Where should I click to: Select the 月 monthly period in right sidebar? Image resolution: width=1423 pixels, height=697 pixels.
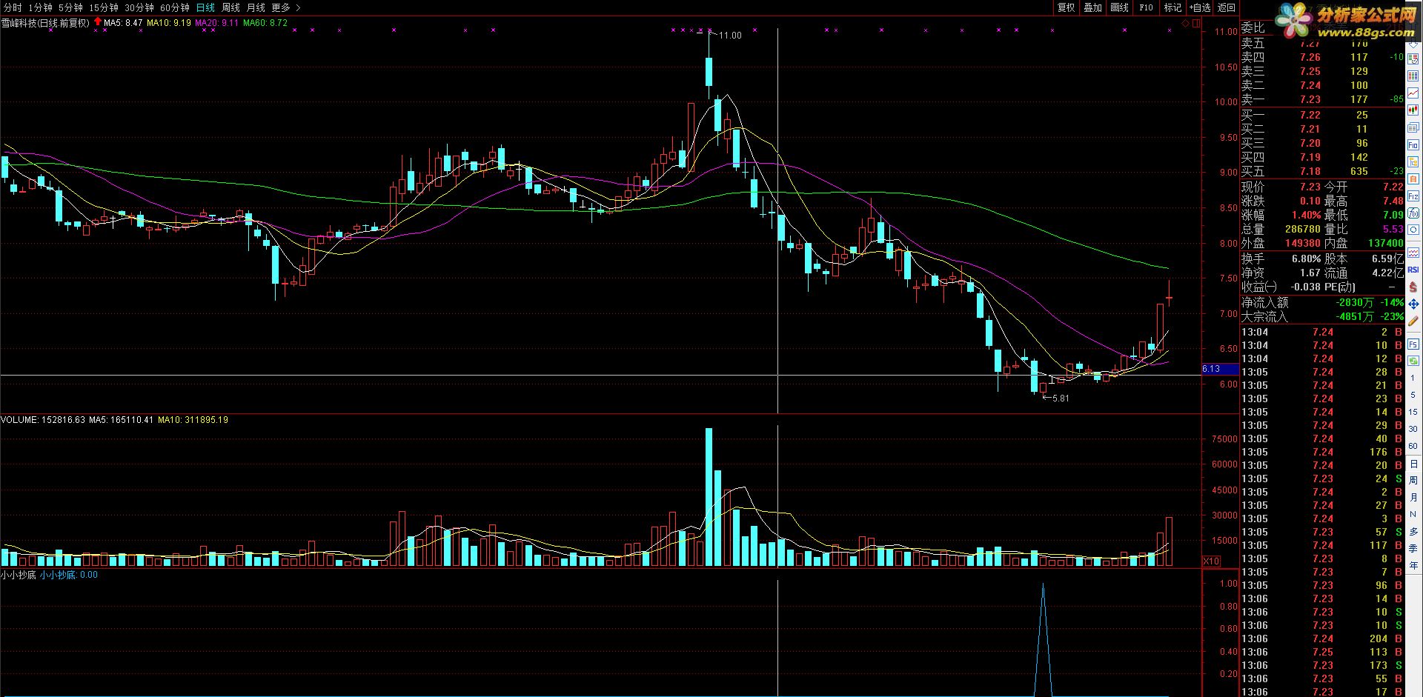pyautogui.click(x=1413, y=498)
